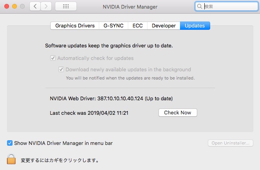Click the NVIDIA Driver Manager window title
260x170 pixels.
click(130, 7)
